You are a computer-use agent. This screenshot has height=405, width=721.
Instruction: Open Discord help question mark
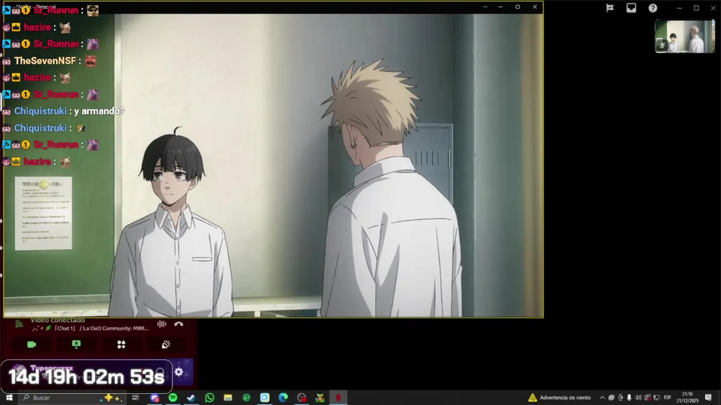coord(653,8)
